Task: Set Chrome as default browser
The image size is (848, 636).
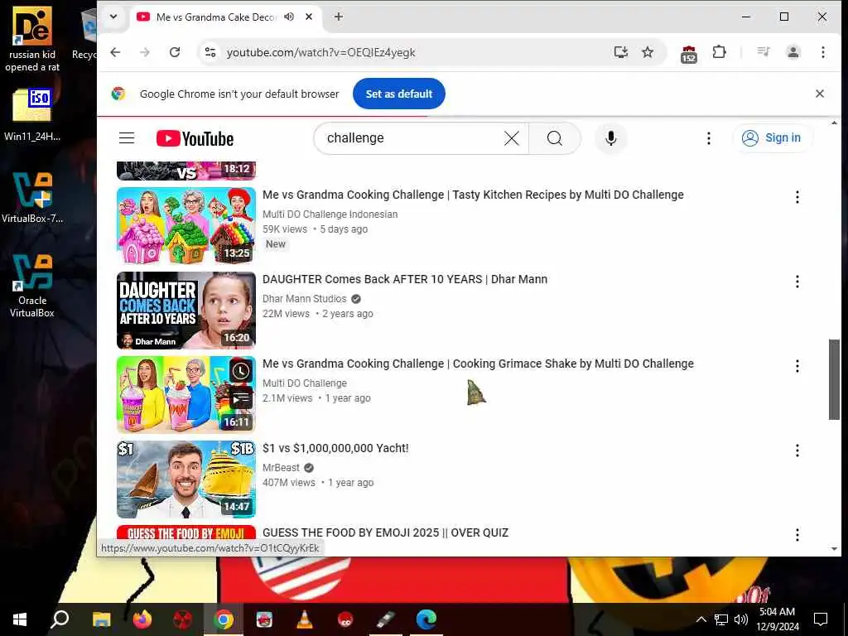Action: 398,94
